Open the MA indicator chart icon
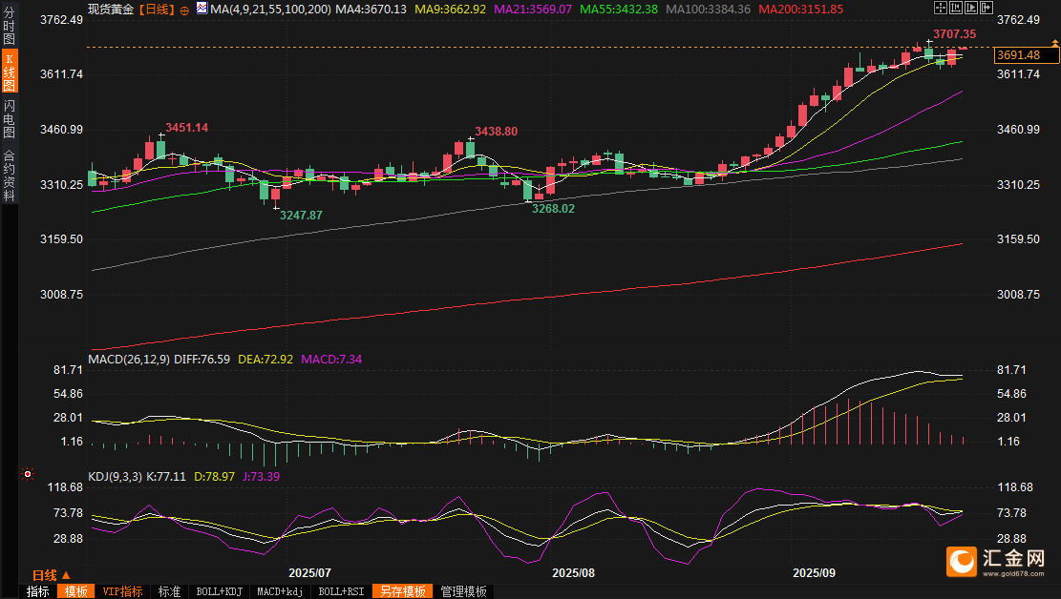The width and height of the screenshot is (1061, 599). 202,9
